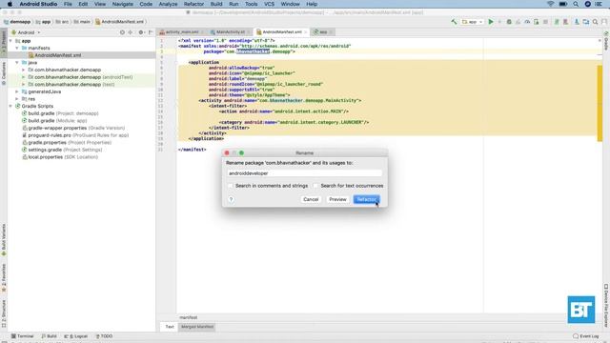This screenshot has height=343, width=610.
Task: Open Structure side panel
Action: 4,313
